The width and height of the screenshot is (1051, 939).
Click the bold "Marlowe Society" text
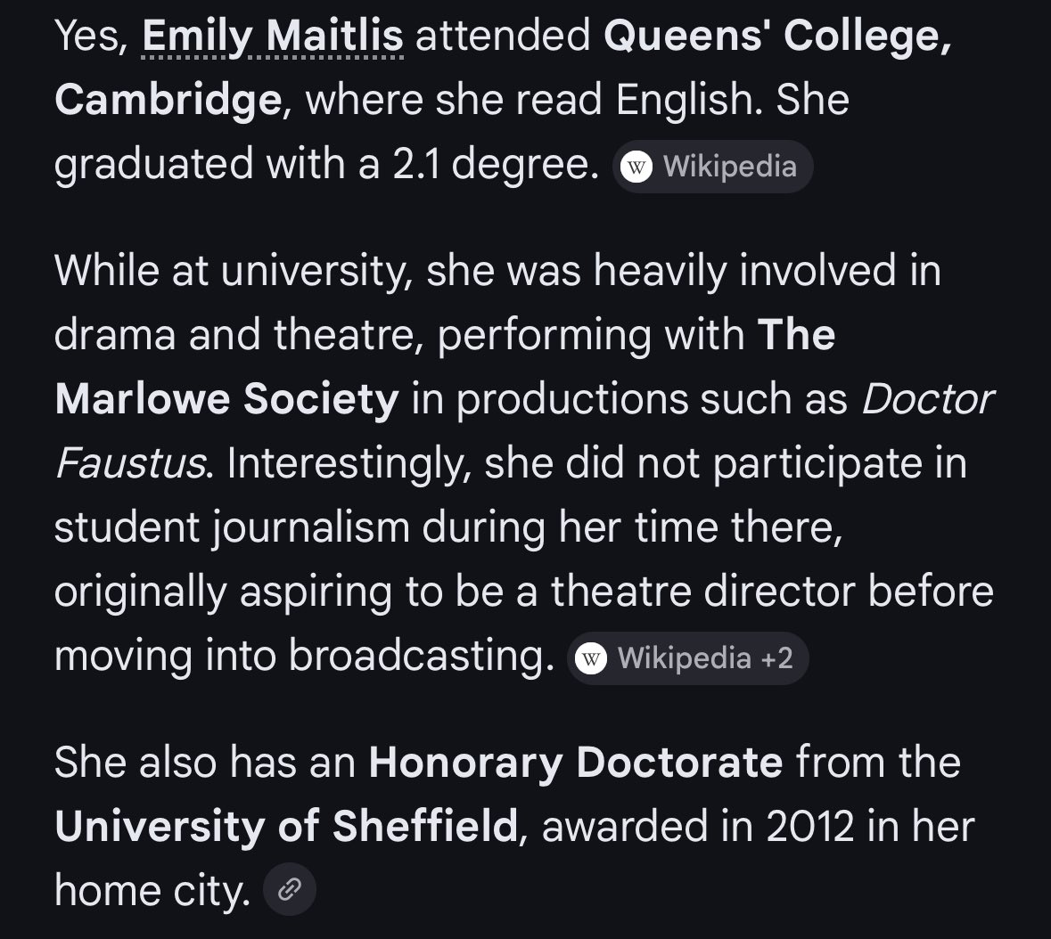click(226, 400)
